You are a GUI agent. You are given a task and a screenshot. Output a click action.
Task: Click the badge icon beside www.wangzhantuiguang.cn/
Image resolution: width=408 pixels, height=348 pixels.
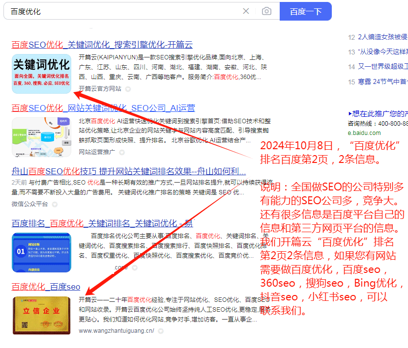161,331
